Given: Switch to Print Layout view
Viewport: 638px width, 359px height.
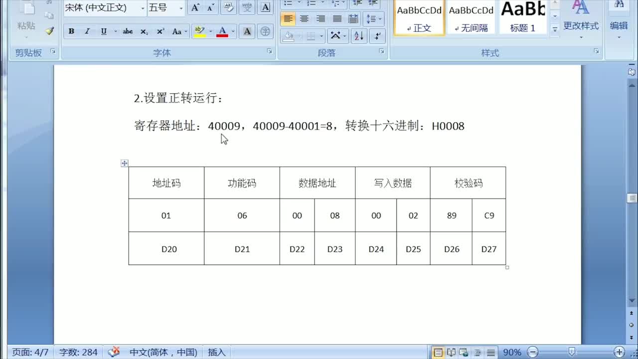Looking at the screenshot, I should tap(438, 352).
